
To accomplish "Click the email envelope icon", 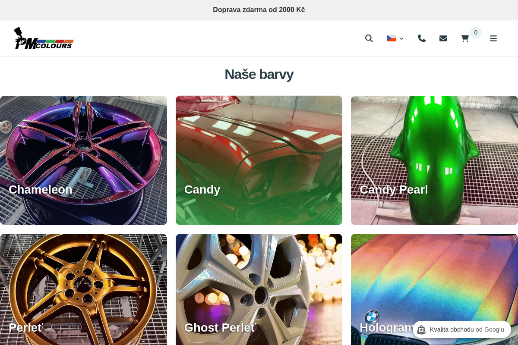I will 443,38.
